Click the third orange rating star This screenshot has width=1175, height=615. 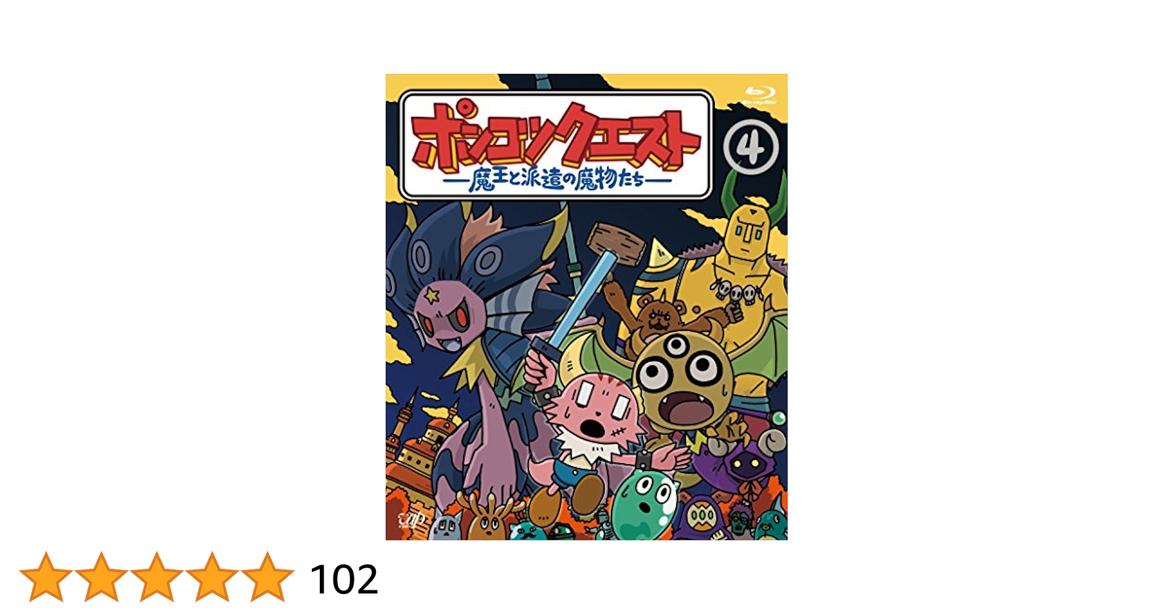point(157,577)
